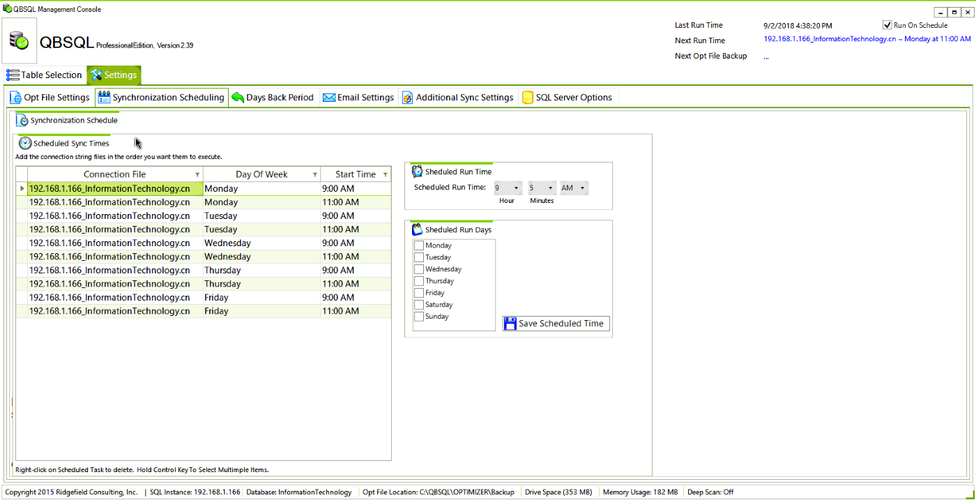Open the Hour dropdown

pos(508,188)
